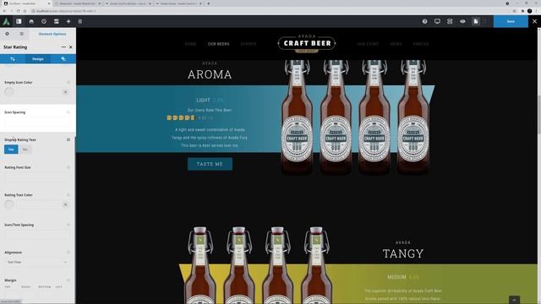541x304 pixels.
Task: Open the layout rows icon in the toolbar
Action: coord(57,21)
